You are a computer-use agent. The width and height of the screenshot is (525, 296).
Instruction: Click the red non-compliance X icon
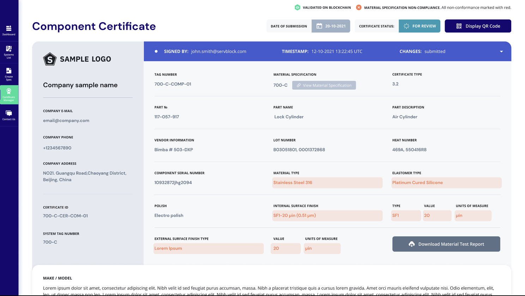coord(359,7)
